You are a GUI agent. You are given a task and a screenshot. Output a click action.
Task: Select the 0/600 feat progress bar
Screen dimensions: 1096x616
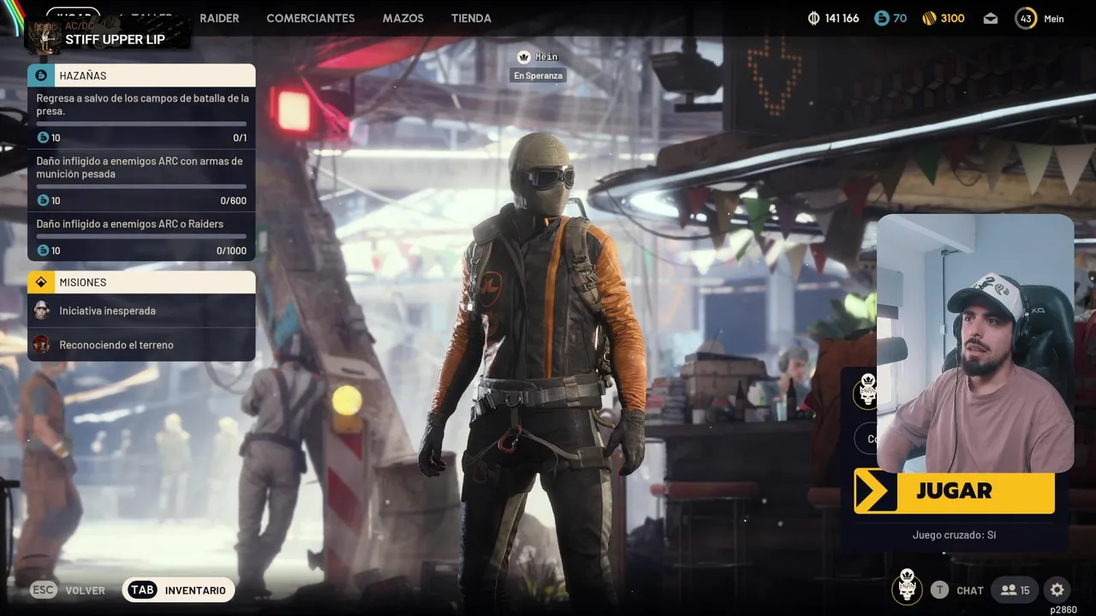[141, 187]
